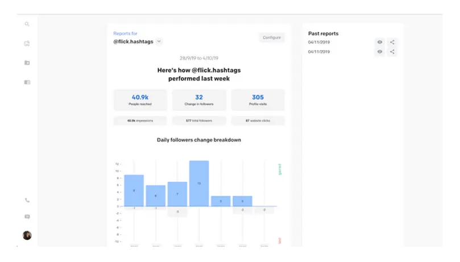Select the chart bar labeled 13
Image resolution: width=460 pixels, height=262 pixels.
pyautogui.click(x=199, y=184)
